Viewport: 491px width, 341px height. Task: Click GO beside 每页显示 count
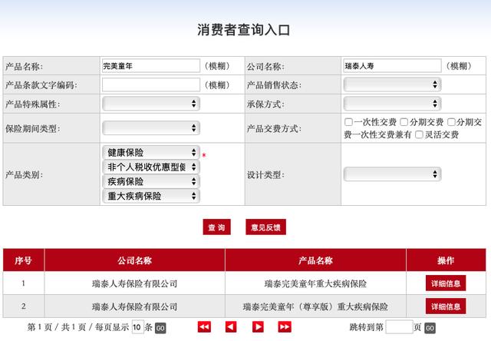(160, 328)
